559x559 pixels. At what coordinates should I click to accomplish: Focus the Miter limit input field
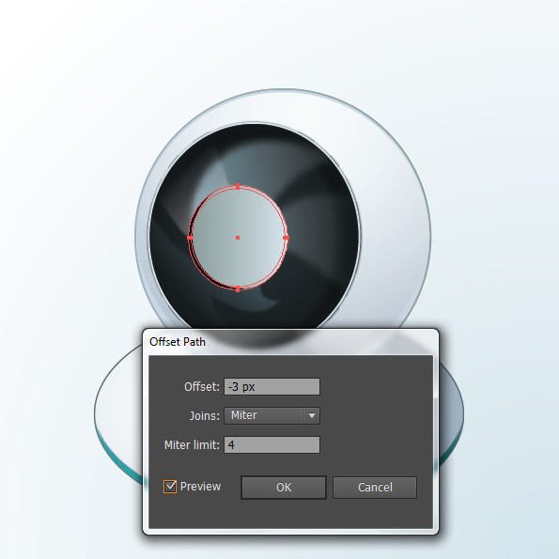coord(272,445)
